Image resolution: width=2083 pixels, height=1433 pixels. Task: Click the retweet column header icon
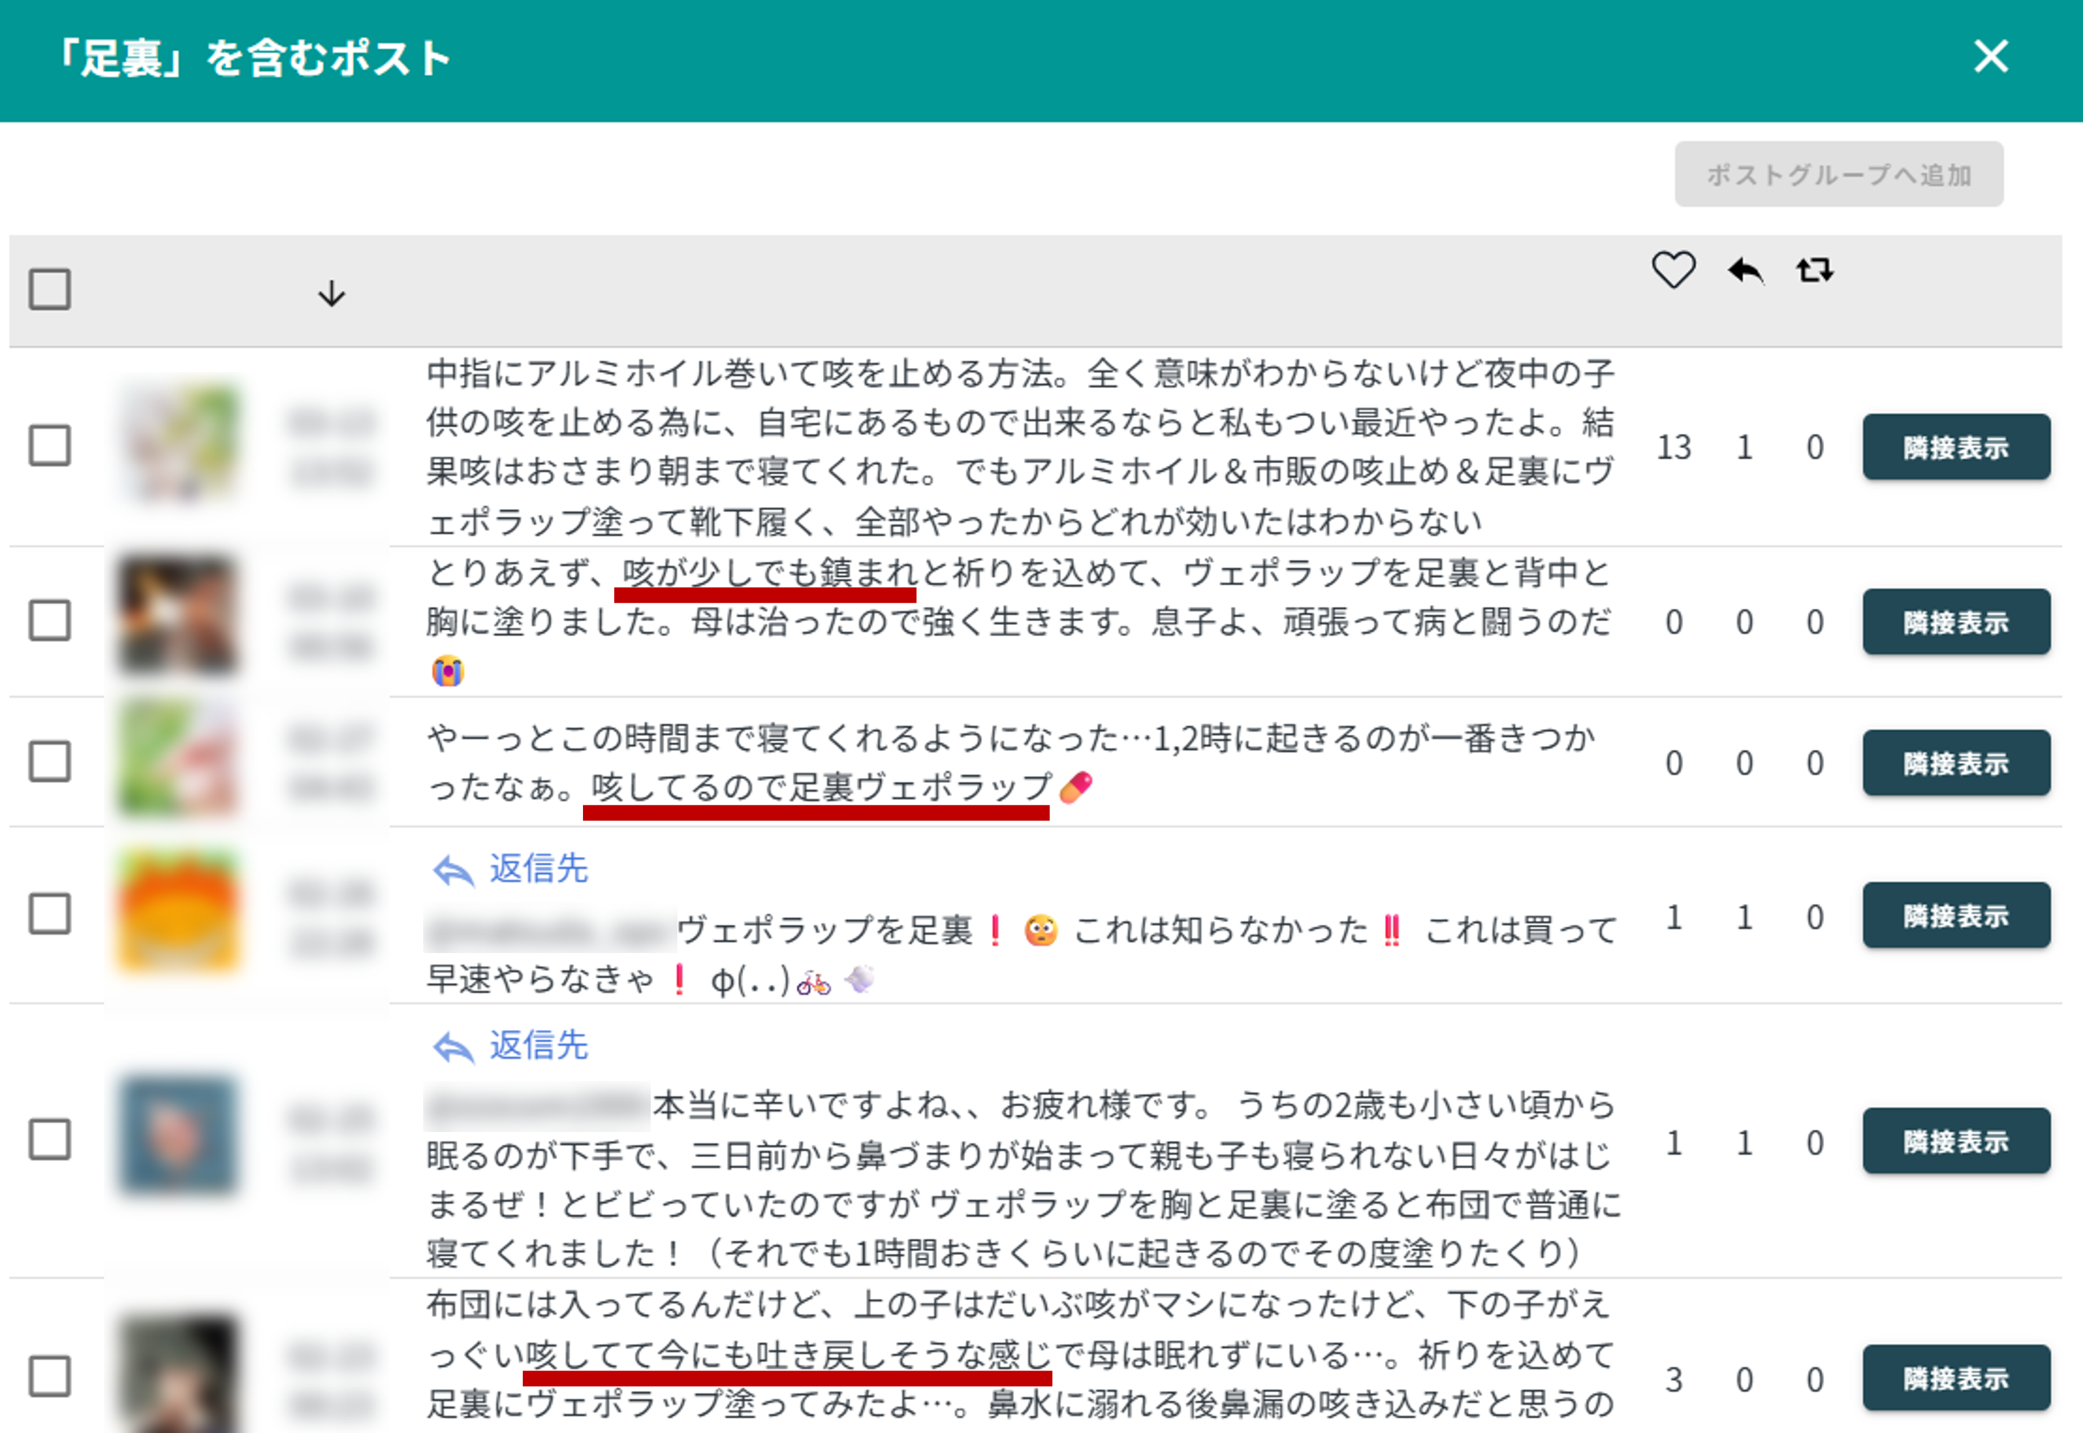1814,270
